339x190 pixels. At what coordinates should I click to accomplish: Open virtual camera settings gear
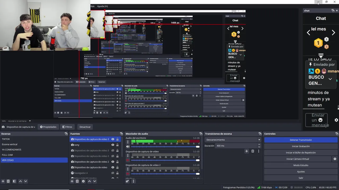click(x=335, y=159)
